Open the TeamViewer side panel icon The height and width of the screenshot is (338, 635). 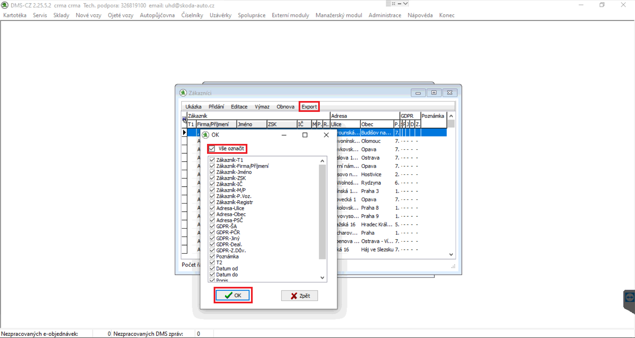point(629,298)
